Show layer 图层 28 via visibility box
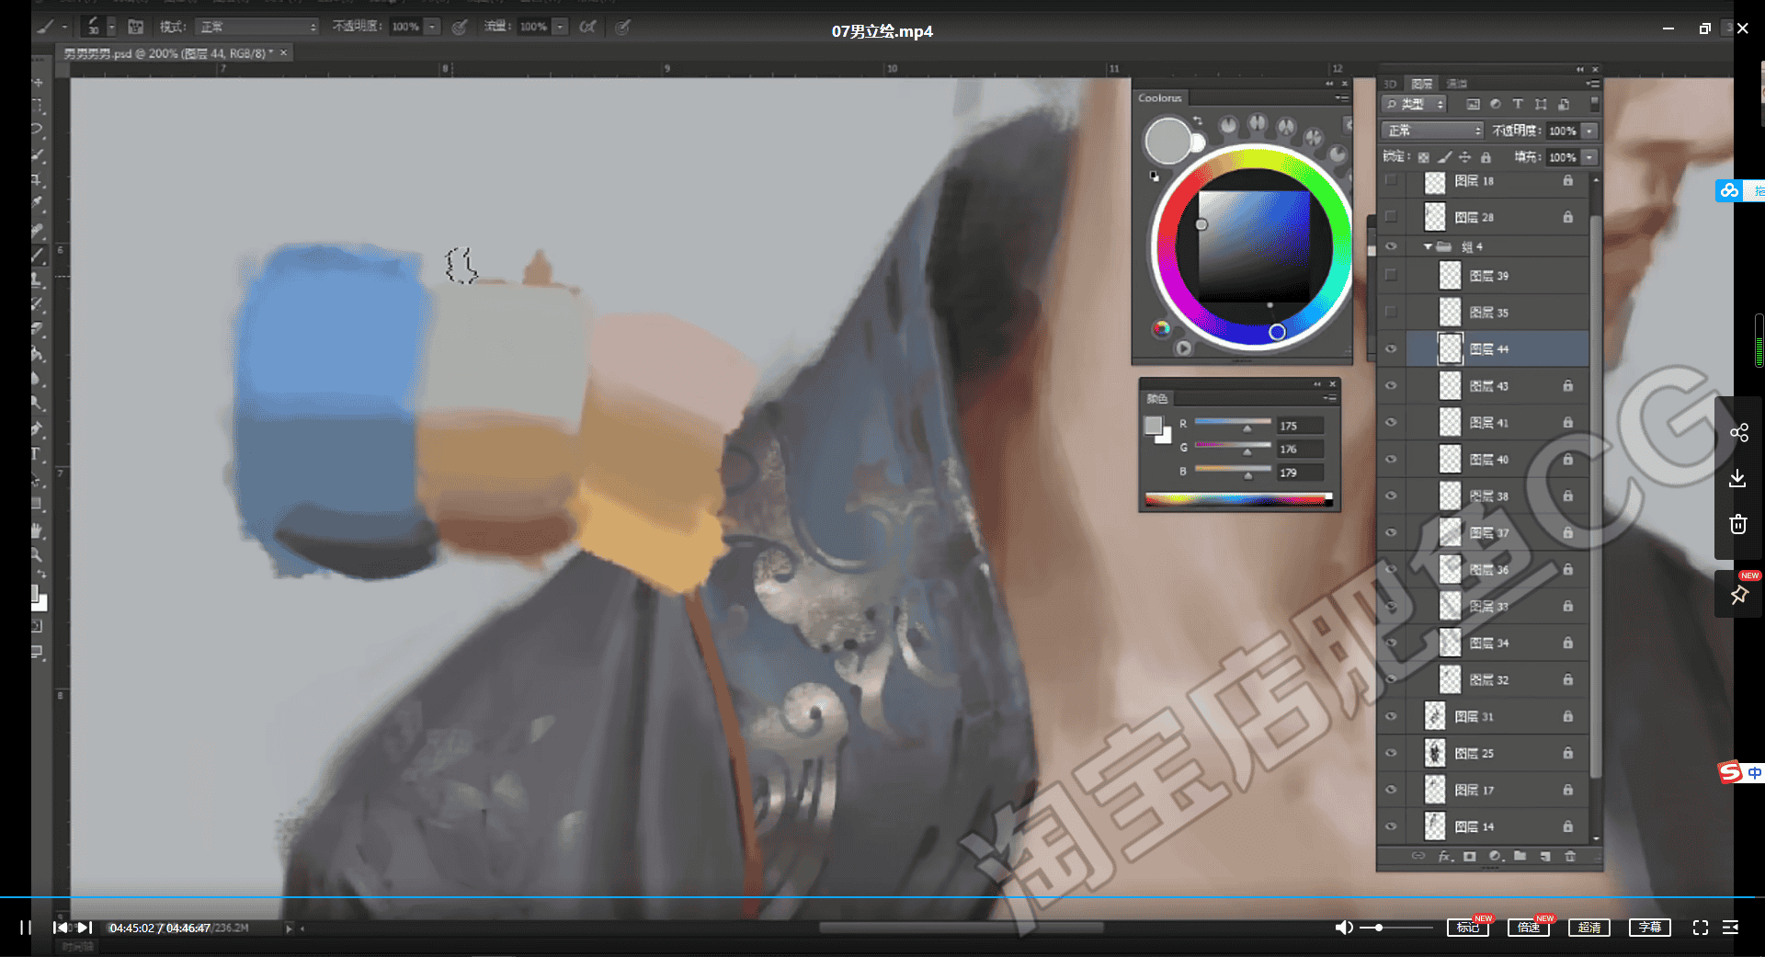This screenshot has height=957, width=1765. [x=1391, y=217]
